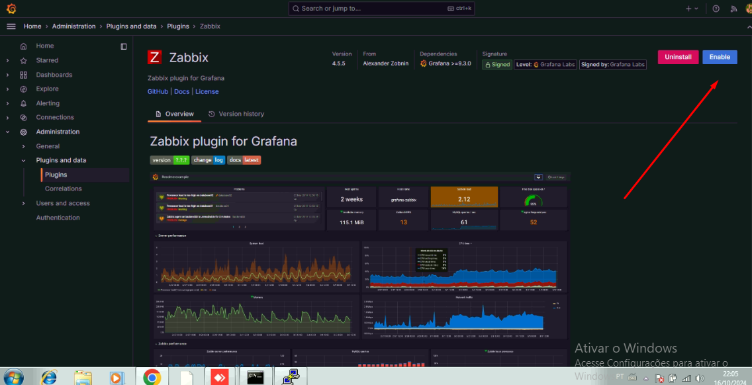This screenshot has width=752, height=385.
Task: Collapse the Administration section chevron
Action: tap(7, 132)
